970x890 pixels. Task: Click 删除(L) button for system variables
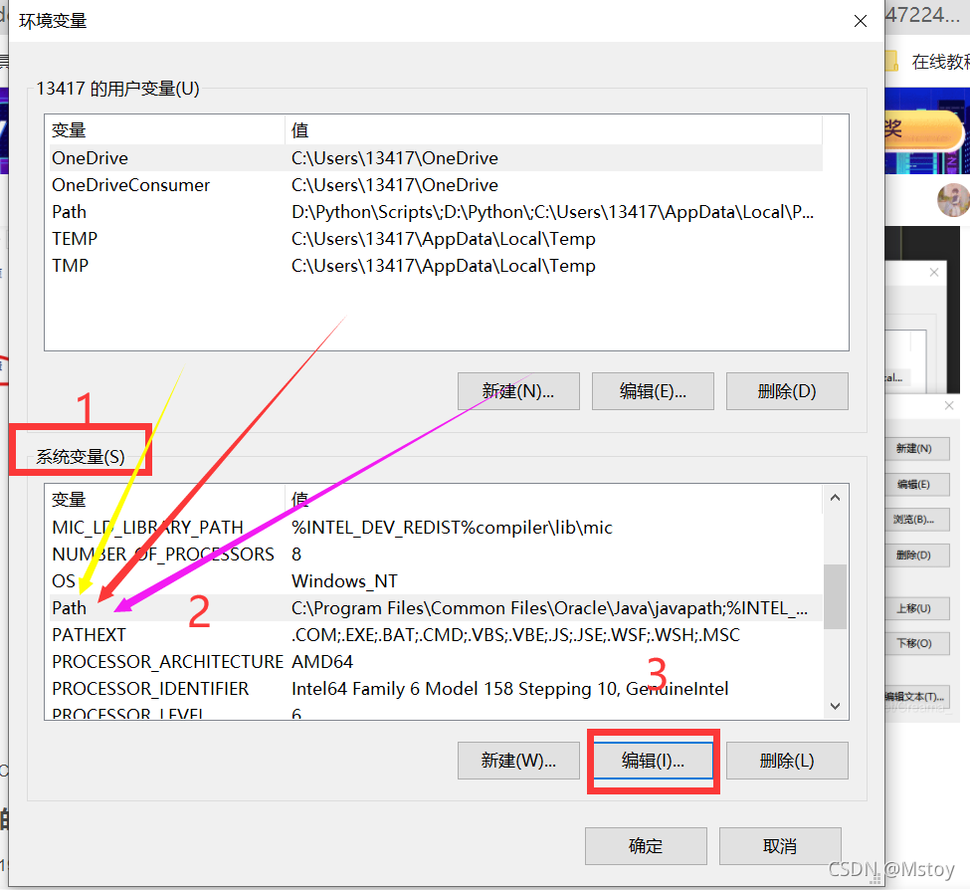click(x=787, y=761)
